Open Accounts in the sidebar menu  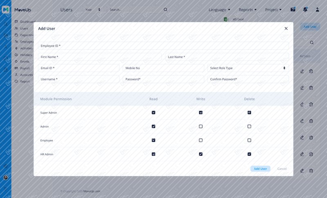point(24,75)
